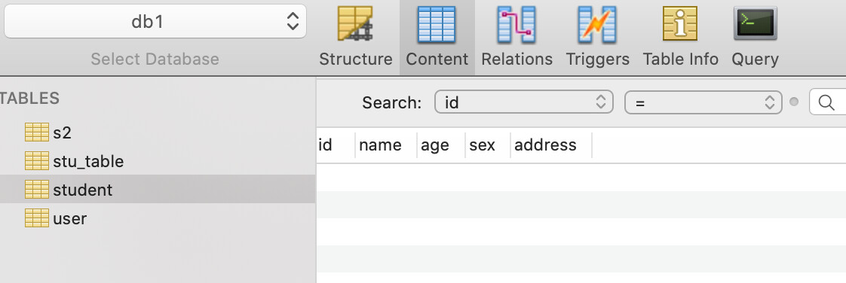Click the Search: label
846x283 pixels.
click(391, 102)
